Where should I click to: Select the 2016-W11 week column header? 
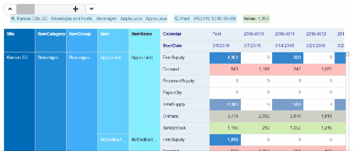pyautogui.click(x=288, y=34)
